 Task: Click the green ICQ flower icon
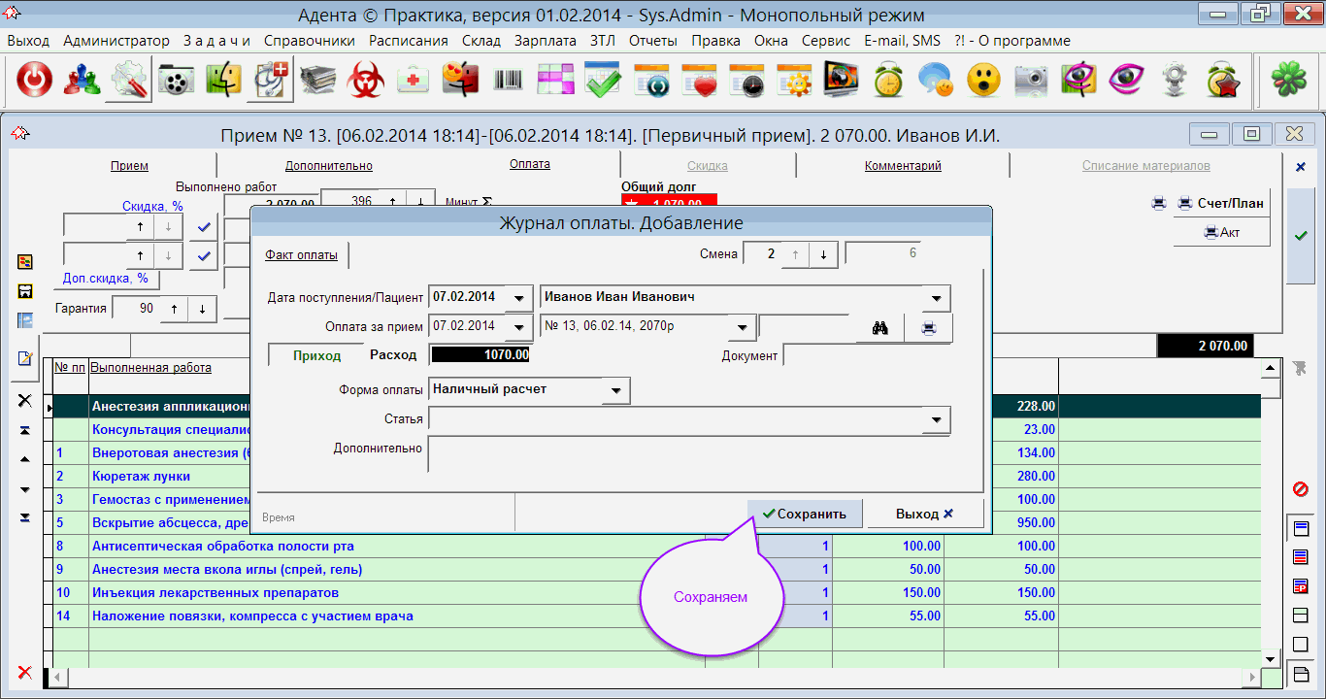tap(1288, 82)
